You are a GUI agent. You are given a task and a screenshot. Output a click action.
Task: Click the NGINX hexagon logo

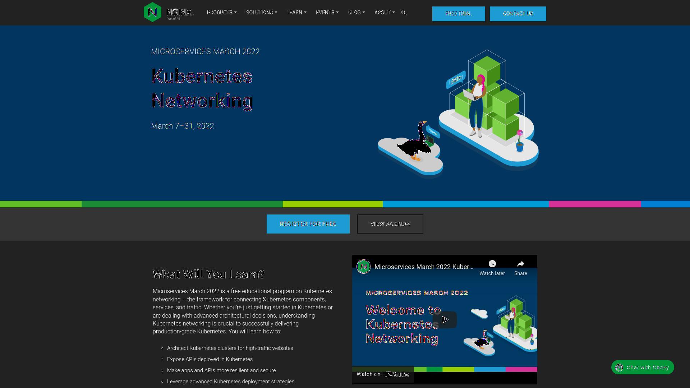pos(152,12)
